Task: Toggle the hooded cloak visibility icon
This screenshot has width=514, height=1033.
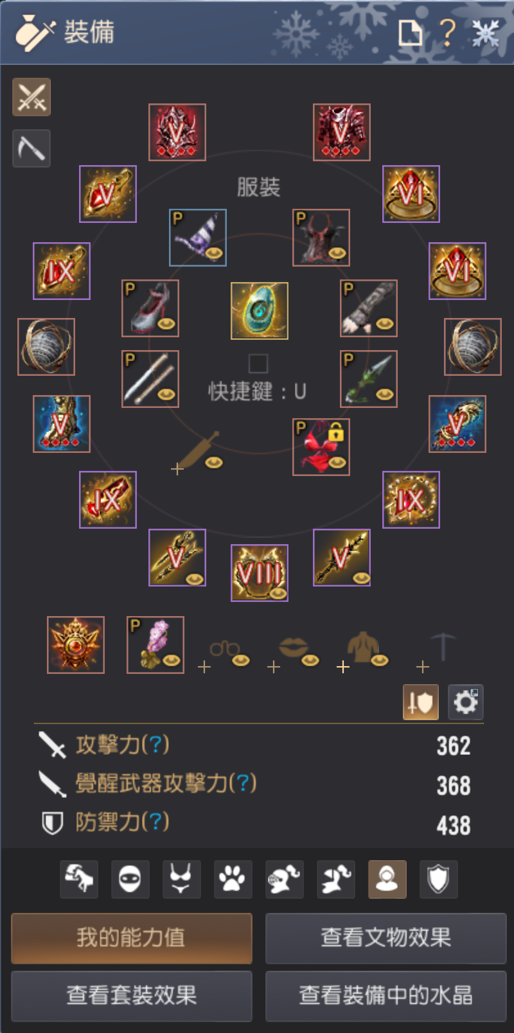Action: click(387, 879)
